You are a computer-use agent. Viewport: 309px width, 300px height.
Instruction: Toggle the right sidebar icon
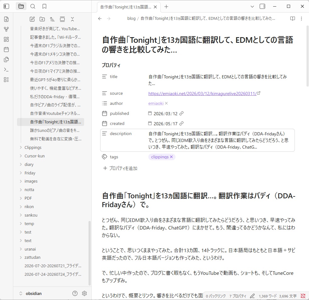click(262, 7)
